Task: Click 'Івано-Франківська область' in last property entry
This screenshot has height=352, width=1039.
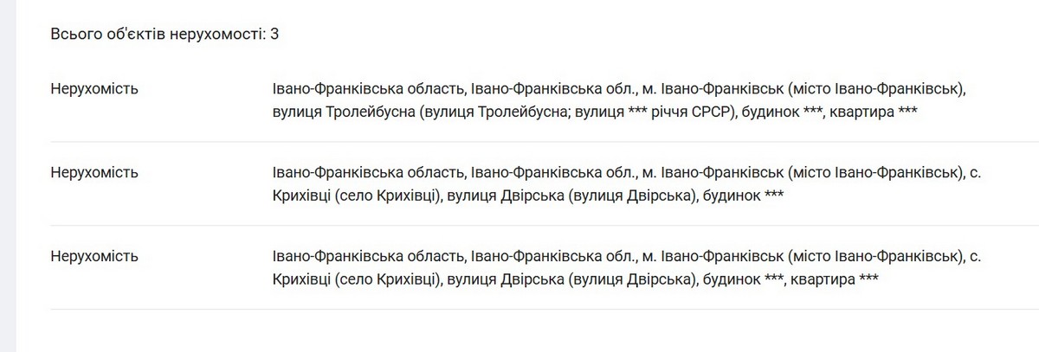Action: click(x=366, y=257)
